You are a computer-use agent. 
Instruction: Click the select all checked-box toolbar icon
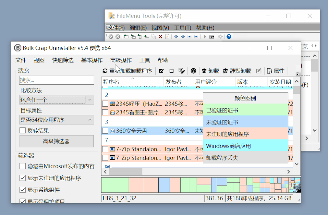pos(161,71)
